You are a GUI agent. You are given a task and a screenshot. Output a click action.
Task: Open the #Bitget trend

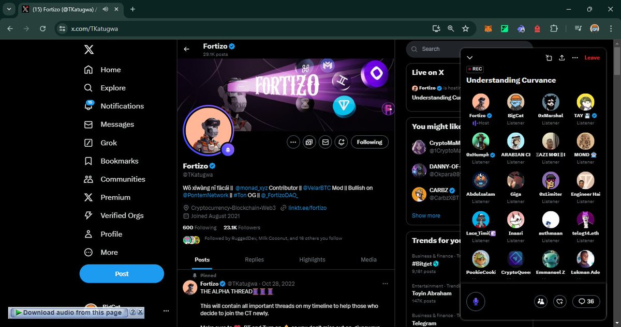(435, 263)
